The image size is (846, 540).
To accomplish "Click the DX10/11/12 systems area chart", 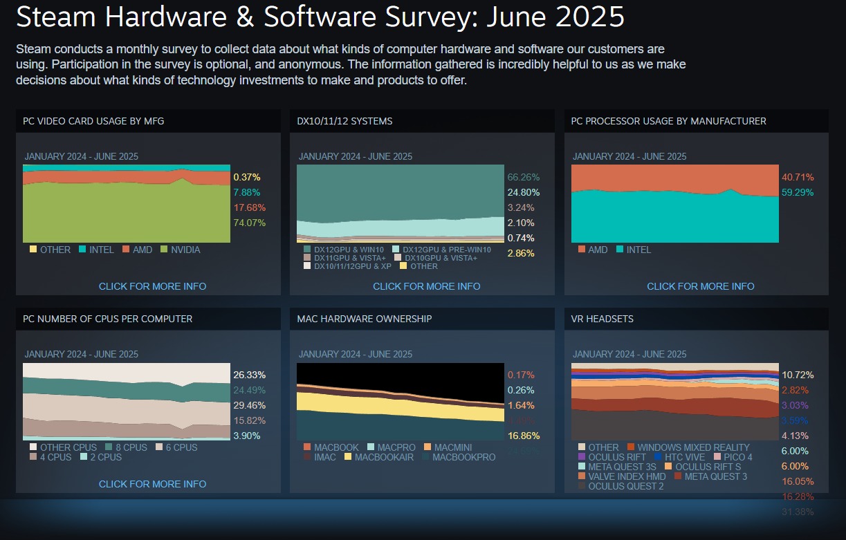I will coord(401,203).
